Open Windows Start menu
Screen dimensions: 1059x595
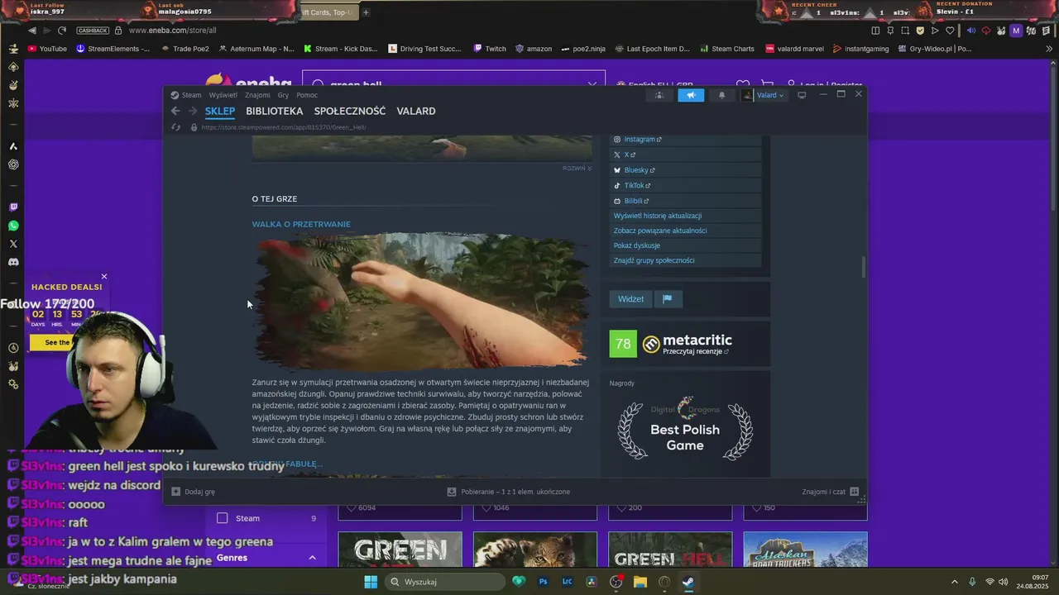371,582
